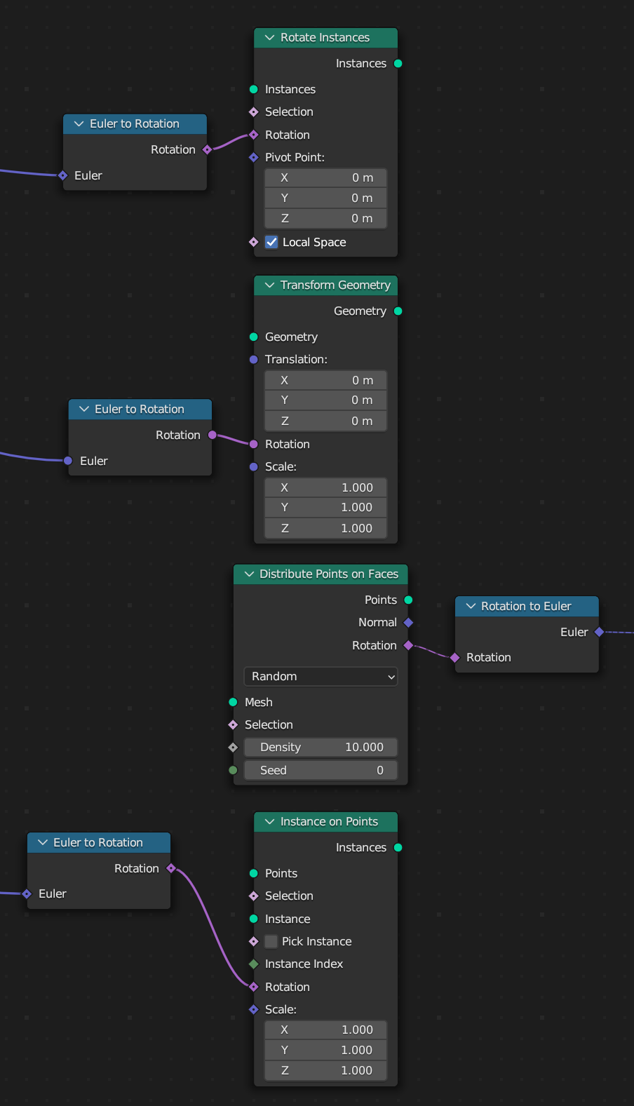Click the Seed input socket
This screenshot has height=1106, width=634.
click(233, 771)
